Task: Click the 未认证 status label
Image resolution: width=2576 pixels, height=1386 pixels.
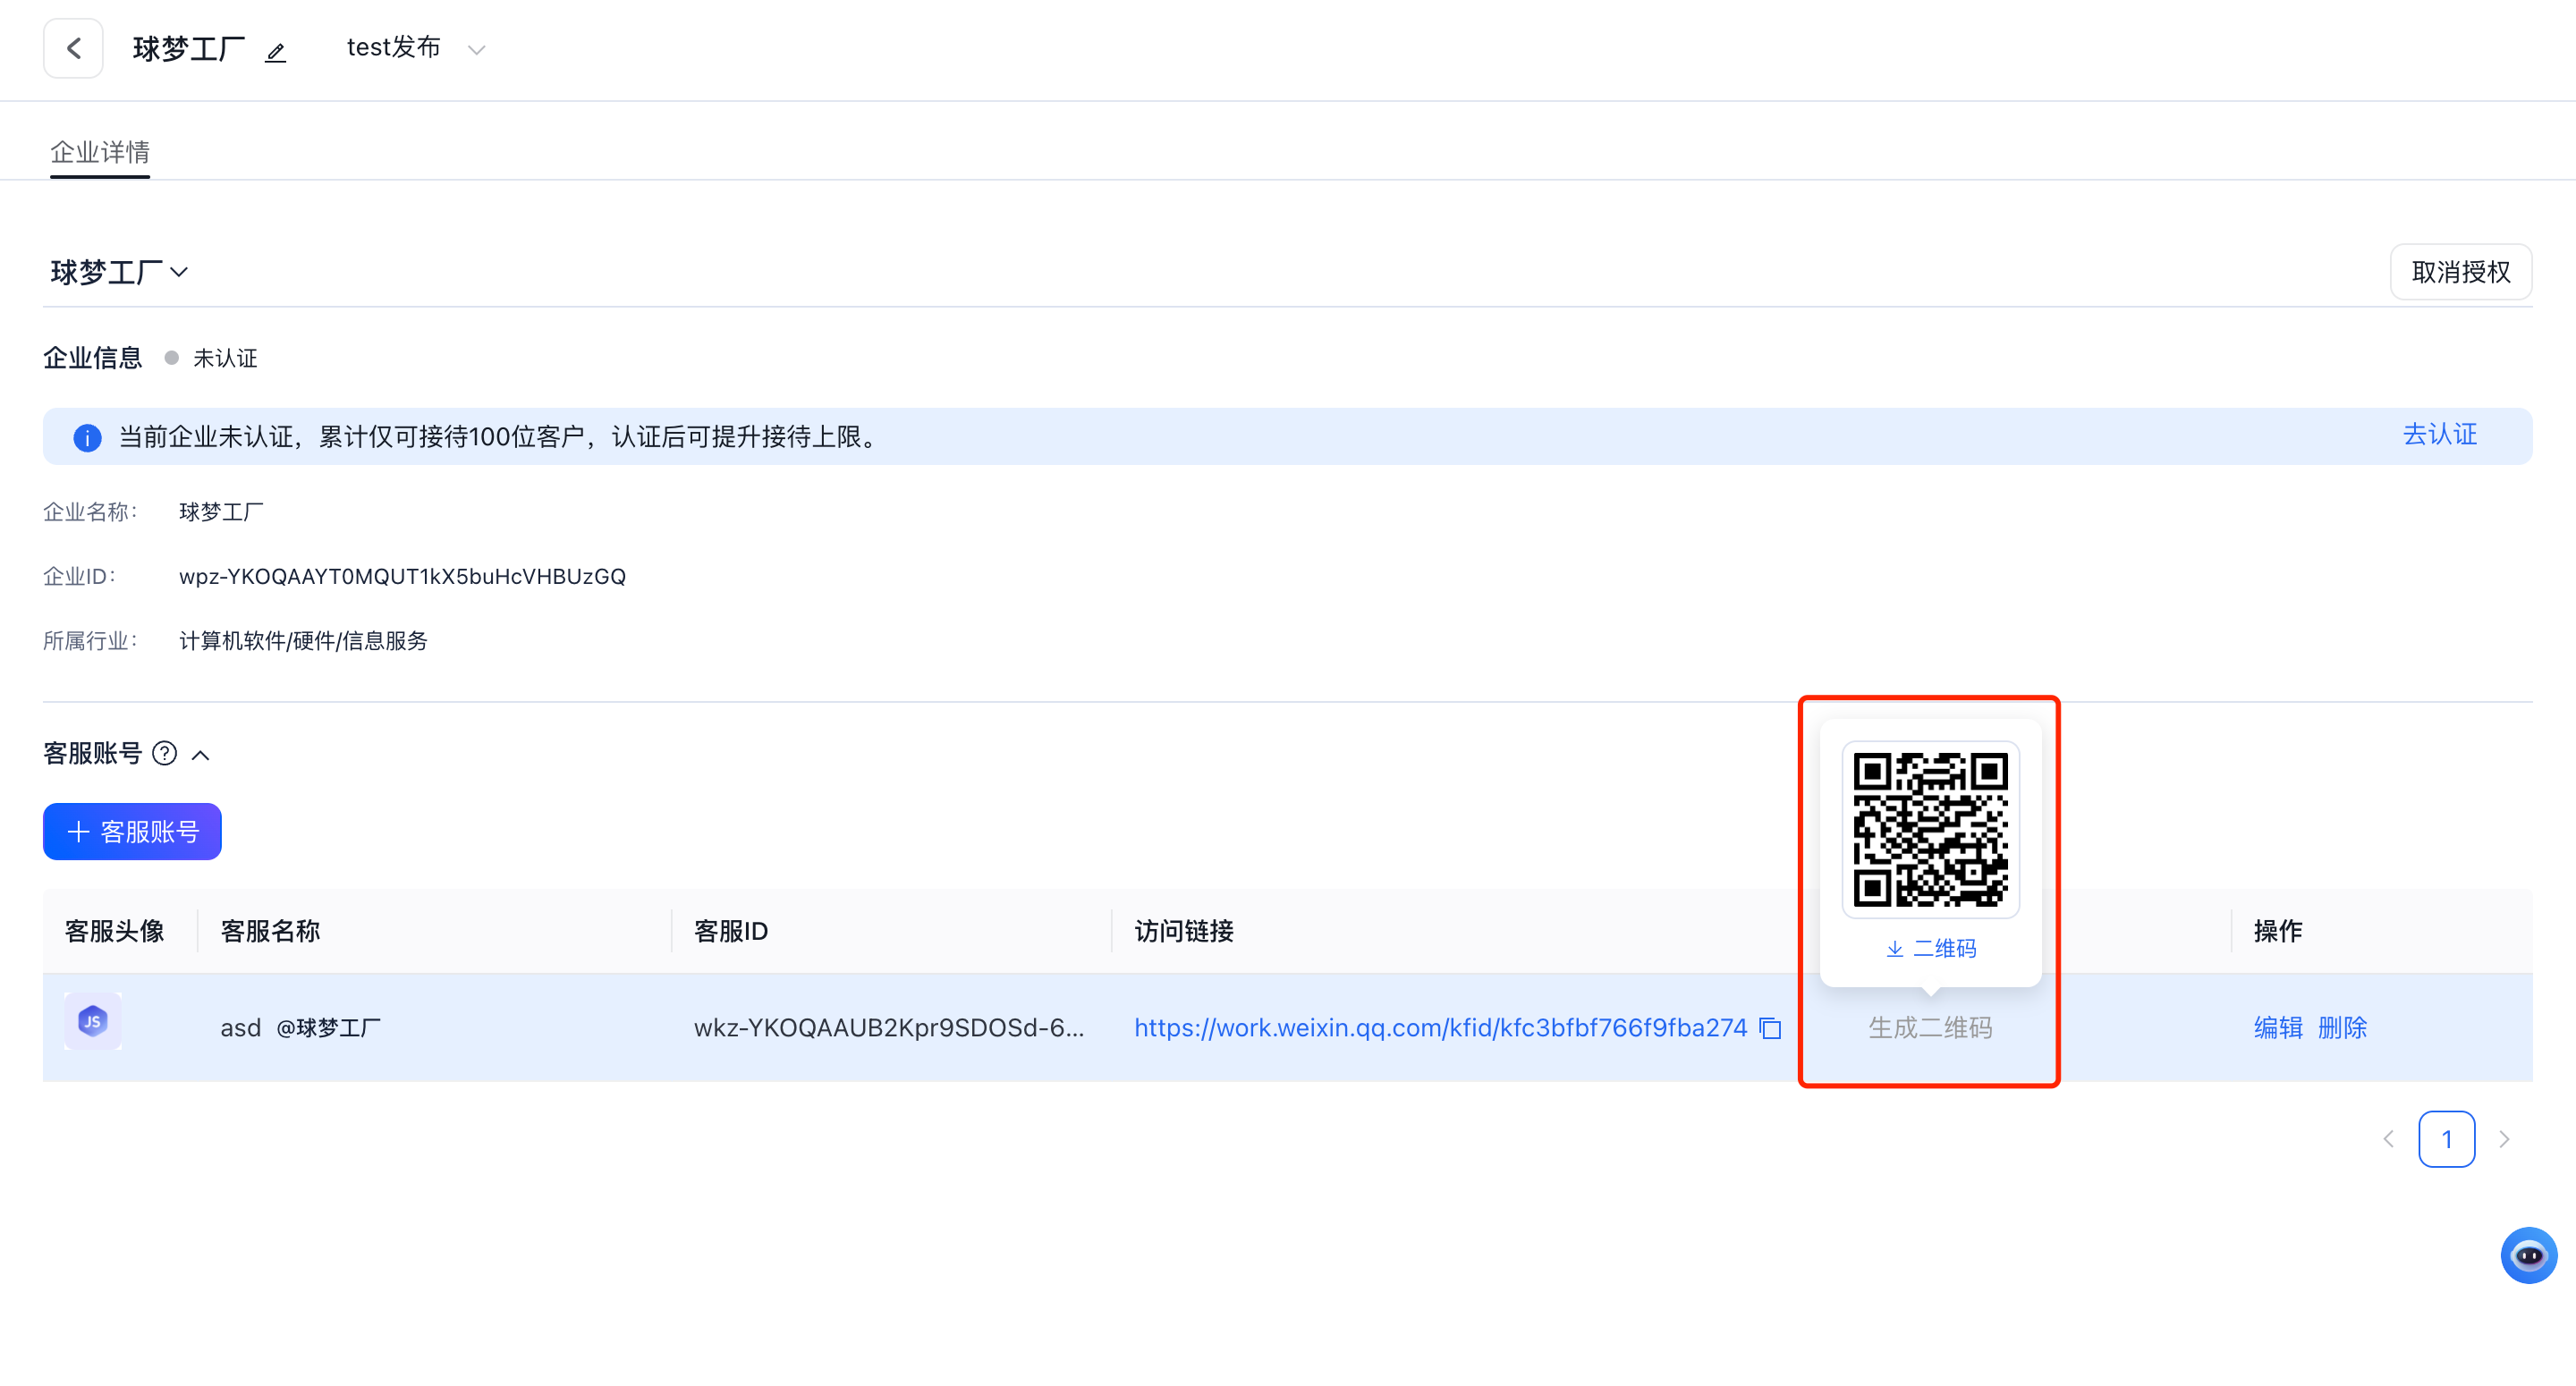Action: pyautogui.click(x=225, y=358)
